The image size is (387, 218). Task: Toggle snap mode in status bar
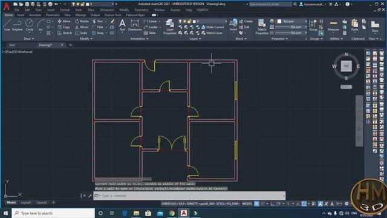click(262, 203)
